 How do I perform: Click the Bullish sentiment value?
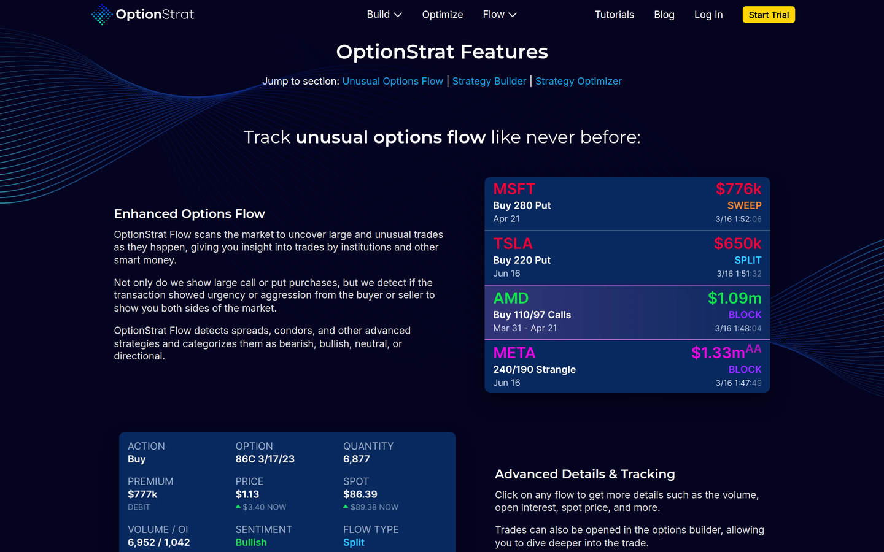point(251,542)
